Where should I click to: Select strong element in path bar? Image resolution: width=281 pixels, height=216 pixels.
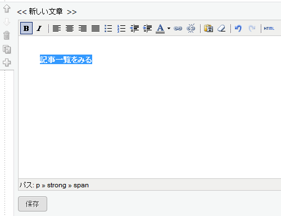(57, 185)
